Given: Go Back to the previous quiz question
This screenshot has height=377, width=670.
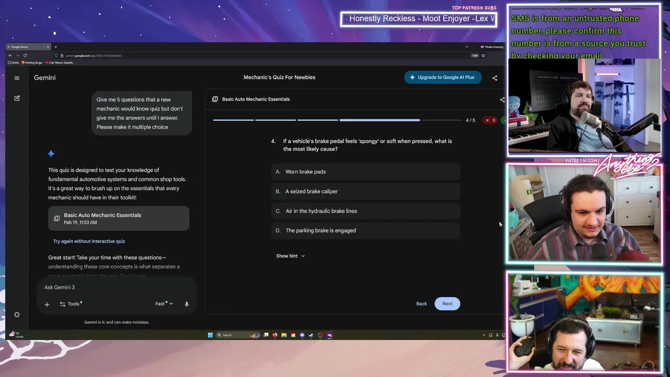Looking at the screenshot, I should click(x=421, y=304).
